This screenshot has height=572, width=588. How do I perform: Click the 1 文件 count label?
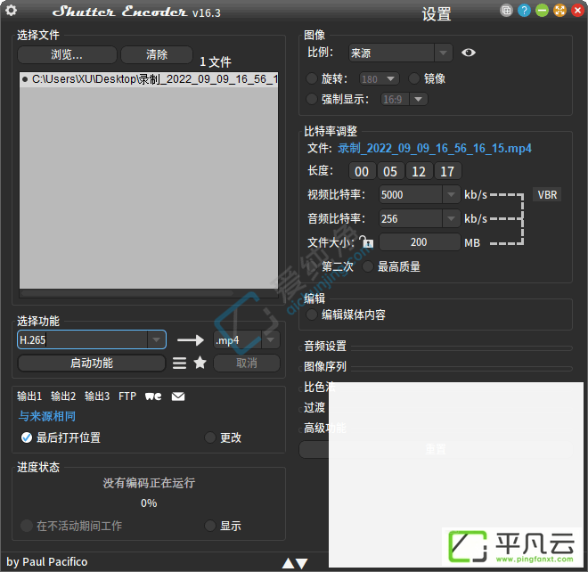(x=216, y=61)
